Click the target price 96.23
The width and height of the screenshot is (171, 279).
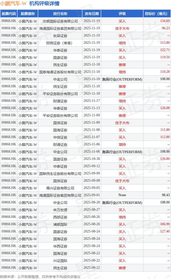[166, 28]
